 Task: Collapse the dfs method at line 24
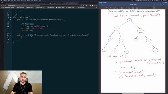pyautogui.click(x=10, y=35)
